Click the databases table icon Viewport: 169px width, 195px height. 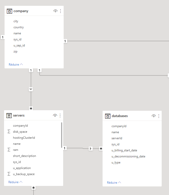[x=108, y=116]
